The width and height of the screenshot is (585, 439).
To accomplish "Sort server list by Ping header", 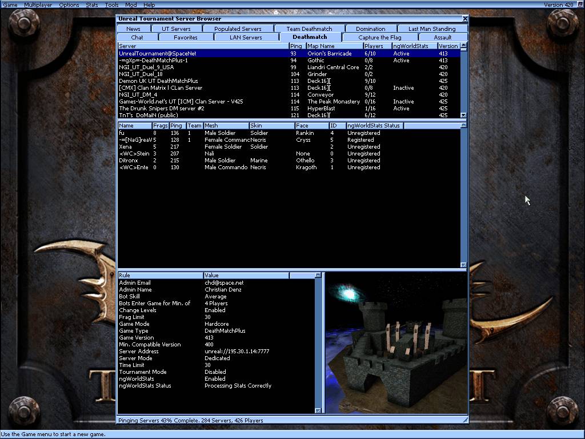I will (x=297, y=46).
